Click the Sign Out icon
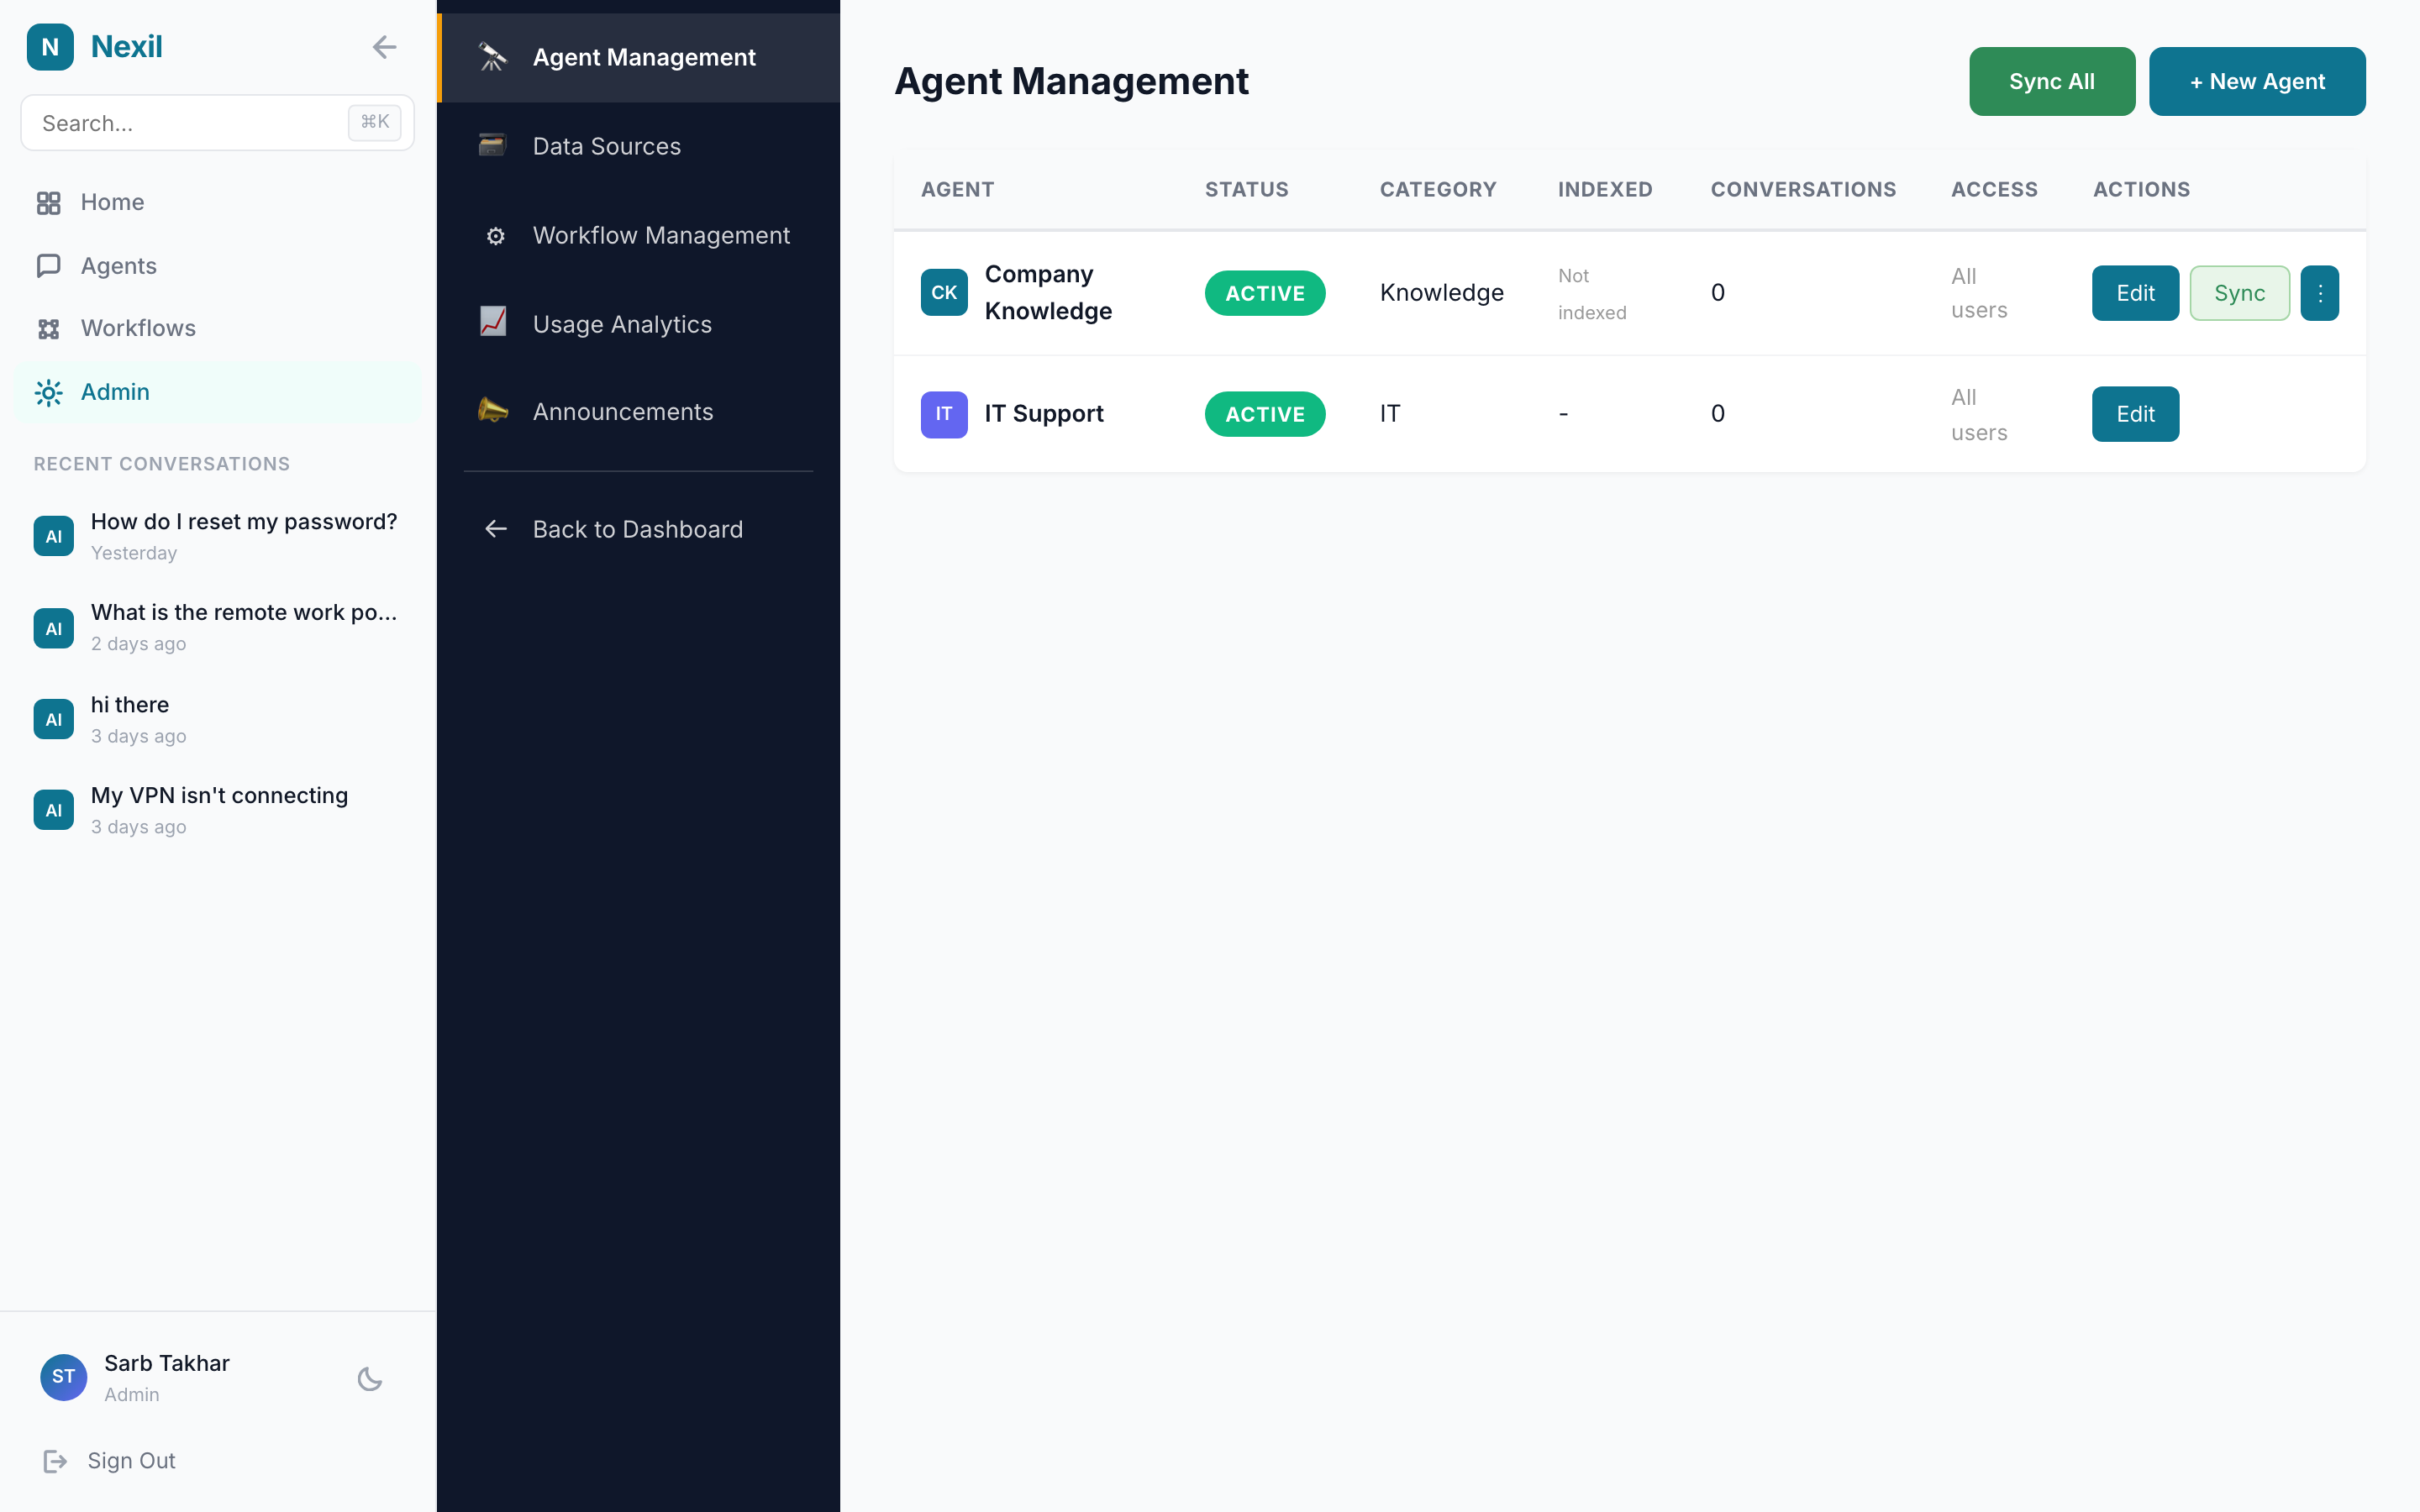 (56, 1460)
